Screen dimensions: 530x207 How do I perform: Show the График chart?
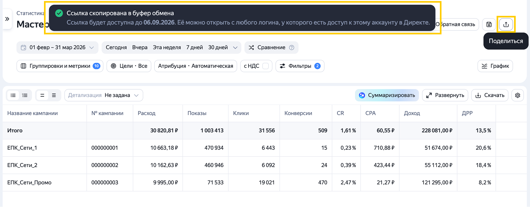pyautogui.click(x=495, y=66)
